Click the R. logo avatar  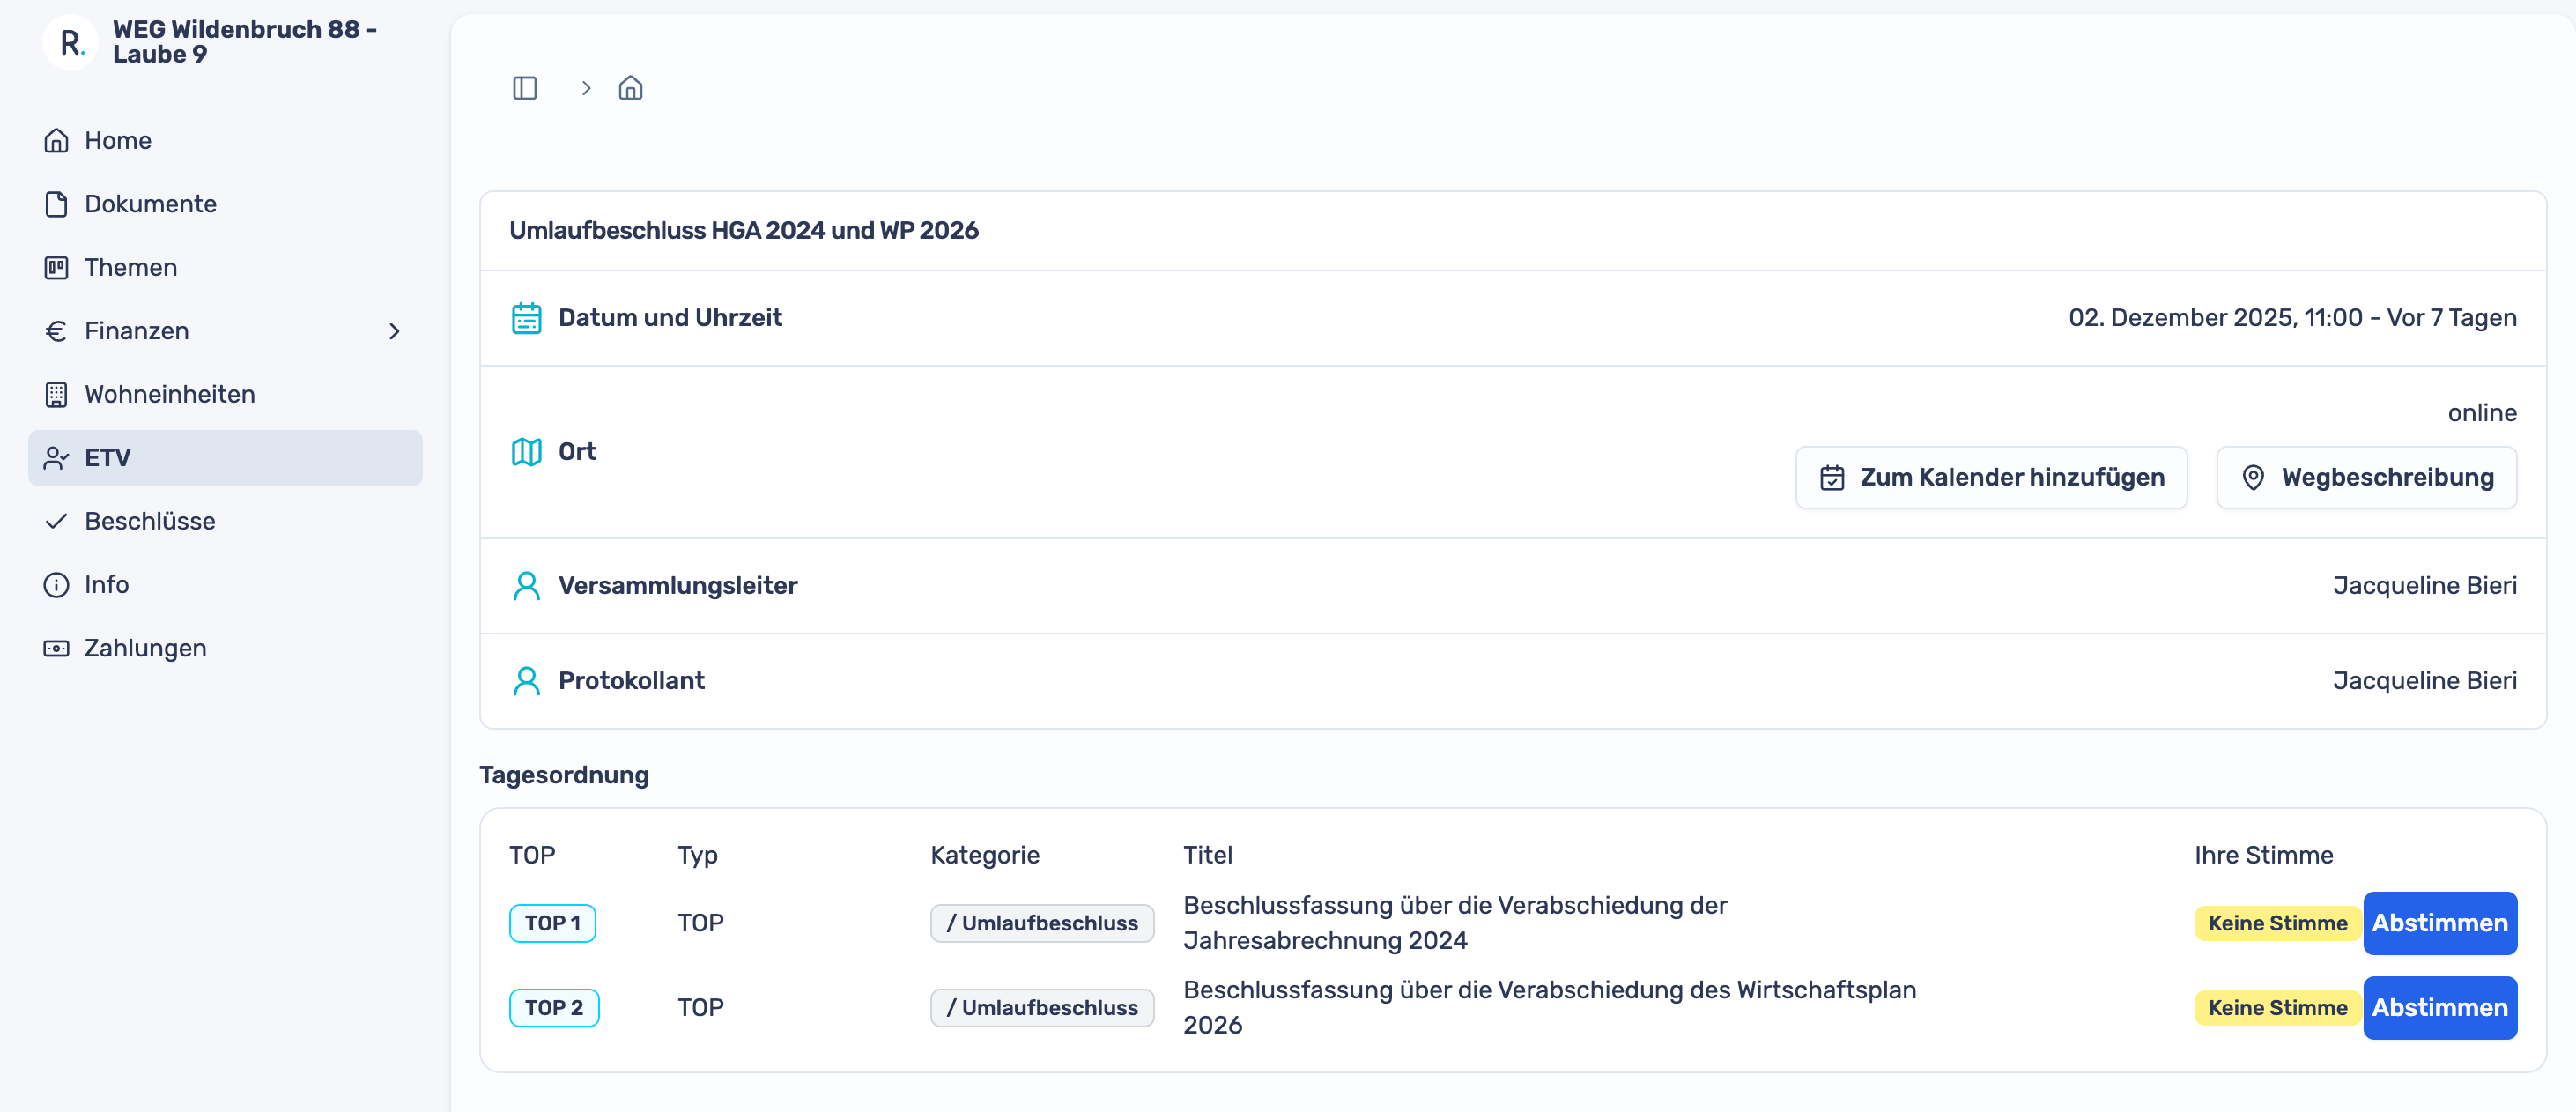[x=70, y=42]
